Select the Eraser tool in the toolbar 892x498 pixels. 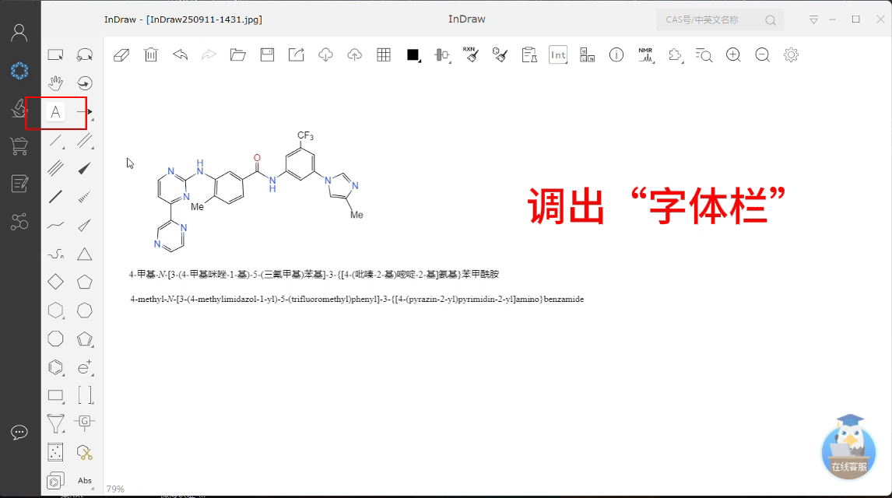point(121,54)
